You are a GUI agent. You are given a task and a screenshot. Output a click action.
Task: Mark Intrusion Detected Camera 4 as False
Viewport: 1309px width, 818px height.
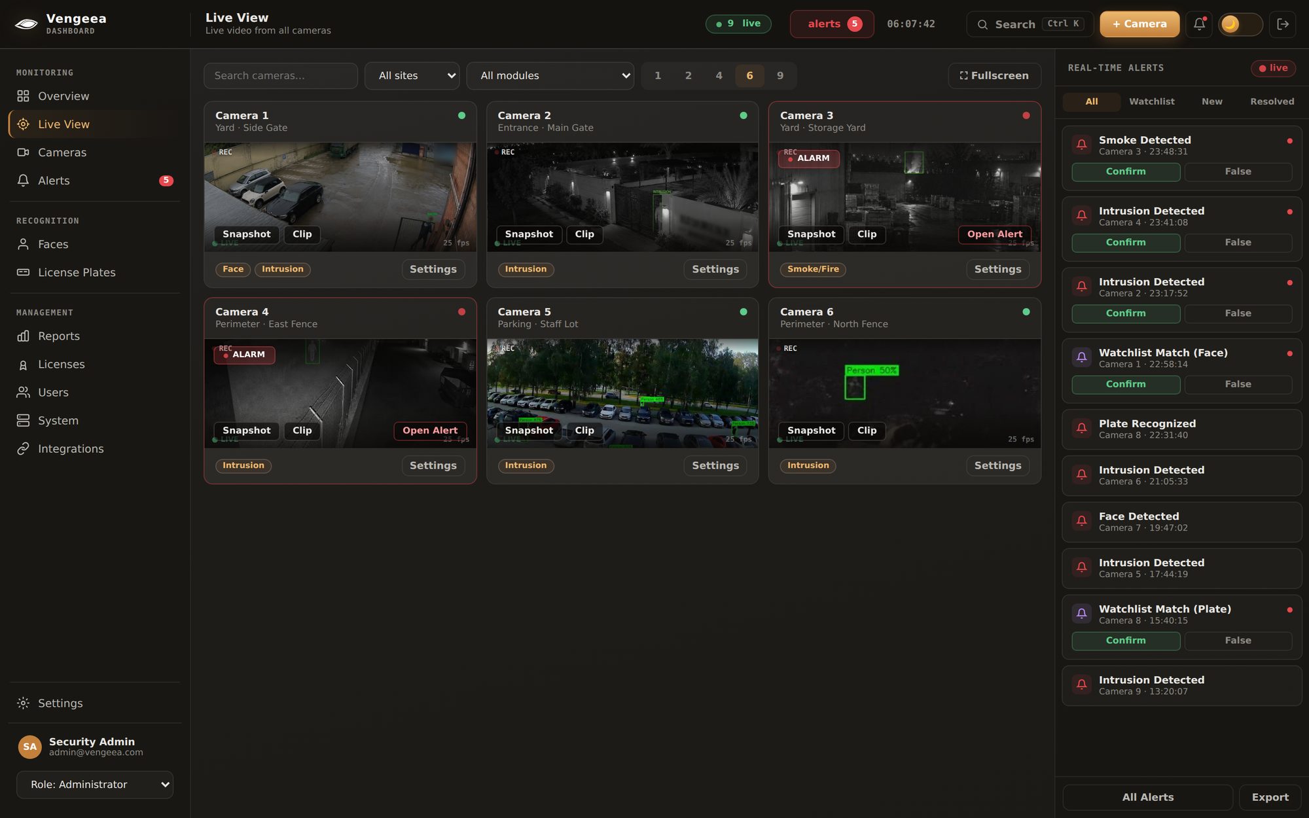click(1238, 242)
